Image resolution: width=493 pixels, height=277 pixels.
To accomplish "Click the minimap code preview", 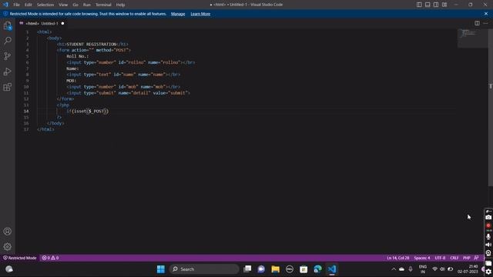I will [x=468, y=33].
